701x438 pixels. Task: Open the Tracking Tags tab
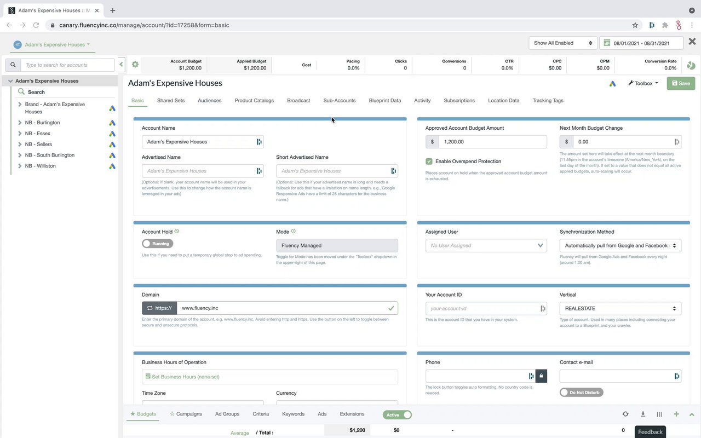548,101
